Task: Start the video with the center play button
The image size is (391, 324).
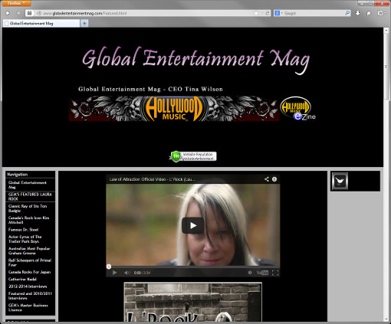Action: click(193, 225)
